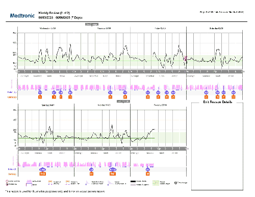Click the gray legend swatch below black one
Image resolution: width=255 pixels, height=197 pixels.
tap(133, 184)
